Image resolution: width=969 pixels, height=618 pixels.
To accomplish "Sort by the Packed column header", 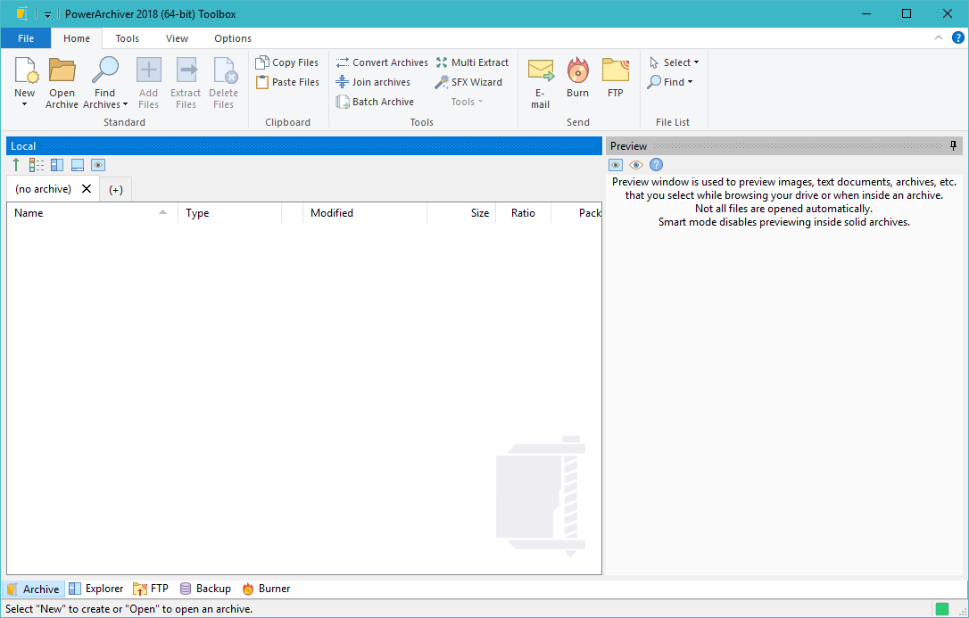I will point(576,213).
